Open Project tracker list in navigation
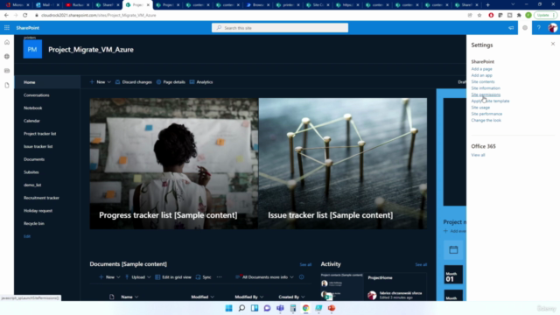 [40, 134]
